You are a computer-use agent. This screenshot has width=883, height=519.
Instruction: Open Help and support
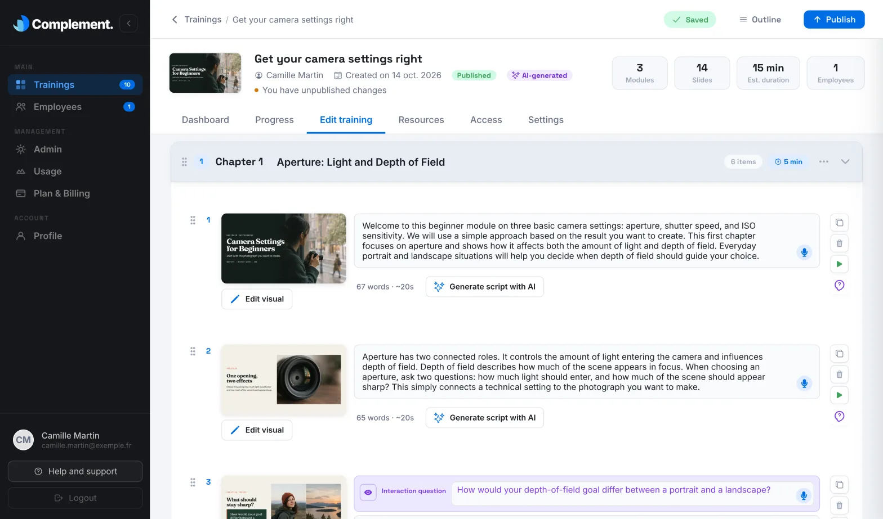tap(75, 471)
